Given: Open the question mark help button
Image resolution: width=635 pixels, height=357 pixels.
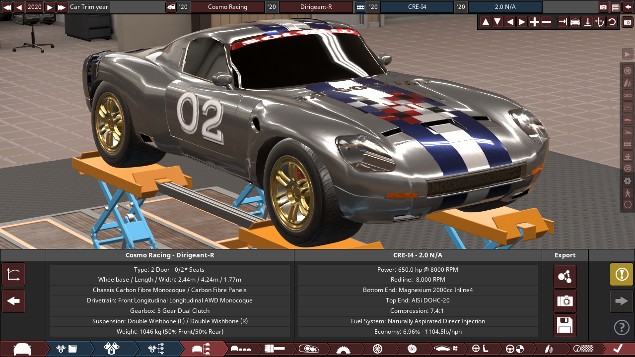Looking at the screenshot, I should 622,327.
